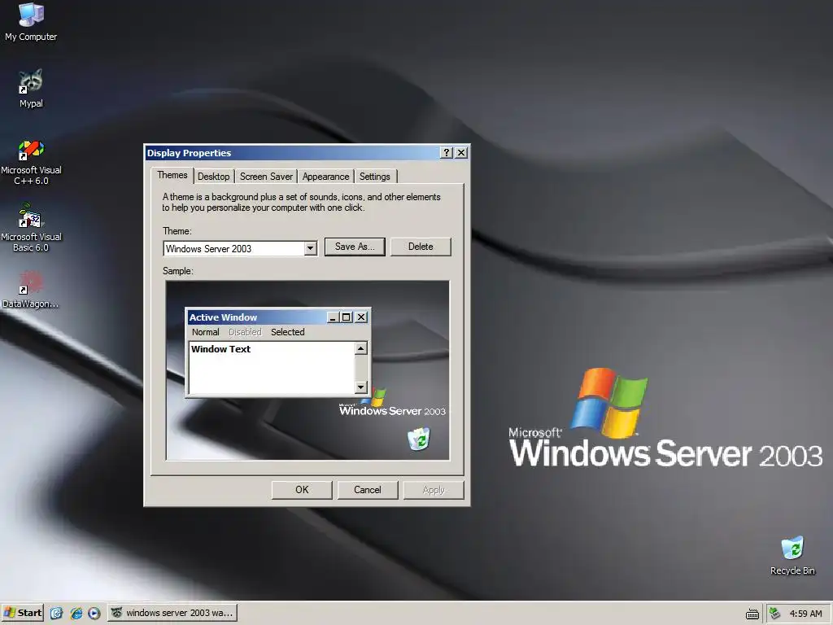Click the Delete theme button
Image resolution: width=833 pixels, height=625 pixels.
[x=421, y=247]
